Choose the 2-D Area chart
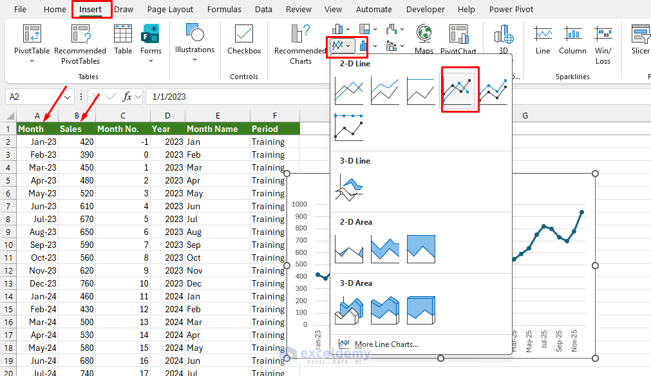The width and height of the screenshot is (651, 376). point(349,249)
